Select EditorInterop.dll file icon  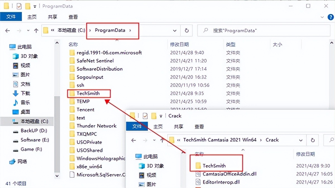pos(198,182)
